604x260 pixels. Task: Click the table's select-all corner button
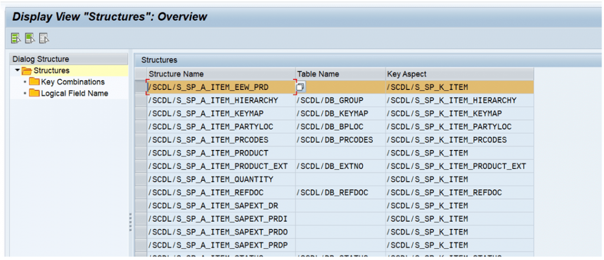(x=140, y=74)
